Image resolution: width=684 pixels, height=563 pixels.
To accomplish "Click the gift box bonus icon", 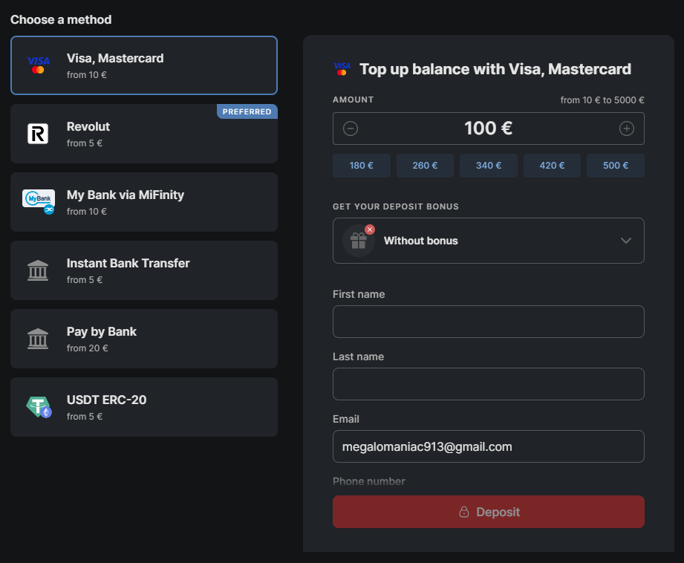I will (359, 241).
